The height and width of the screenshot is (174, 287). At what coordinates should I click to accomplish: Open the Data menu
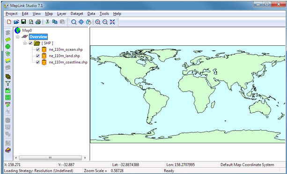point(91,14)
